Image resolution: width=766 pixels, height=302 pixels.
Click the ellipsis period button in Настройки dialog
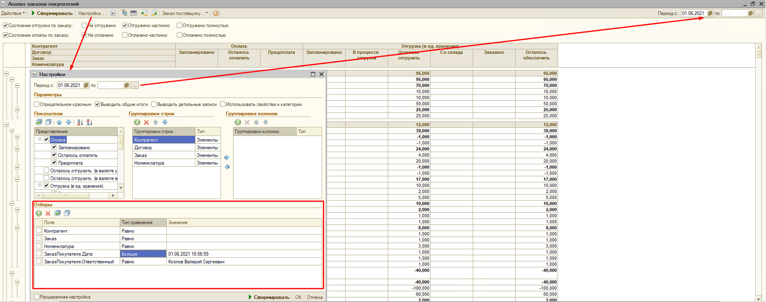tap(135, 85)
